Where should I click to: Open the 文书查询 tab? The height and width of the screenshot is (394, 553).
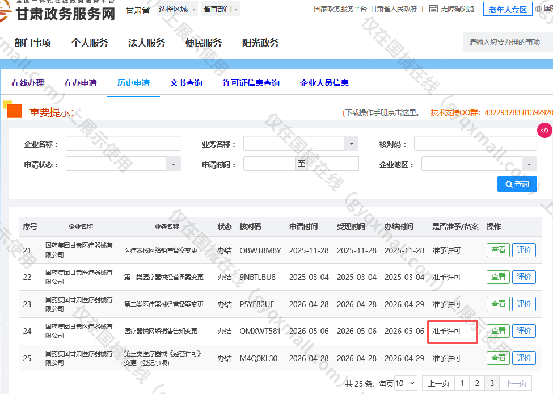point(186,83)
